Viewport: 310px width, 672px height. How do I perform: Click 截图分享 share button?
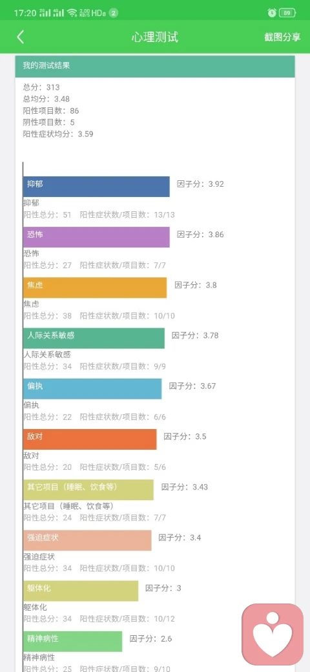point(282,37)
